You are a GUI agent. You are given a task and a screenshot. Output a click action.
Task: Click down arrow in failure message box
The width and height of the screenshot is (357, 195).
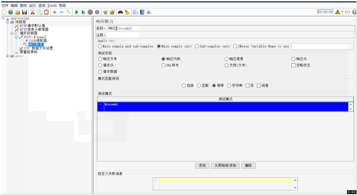pos(295,188)
